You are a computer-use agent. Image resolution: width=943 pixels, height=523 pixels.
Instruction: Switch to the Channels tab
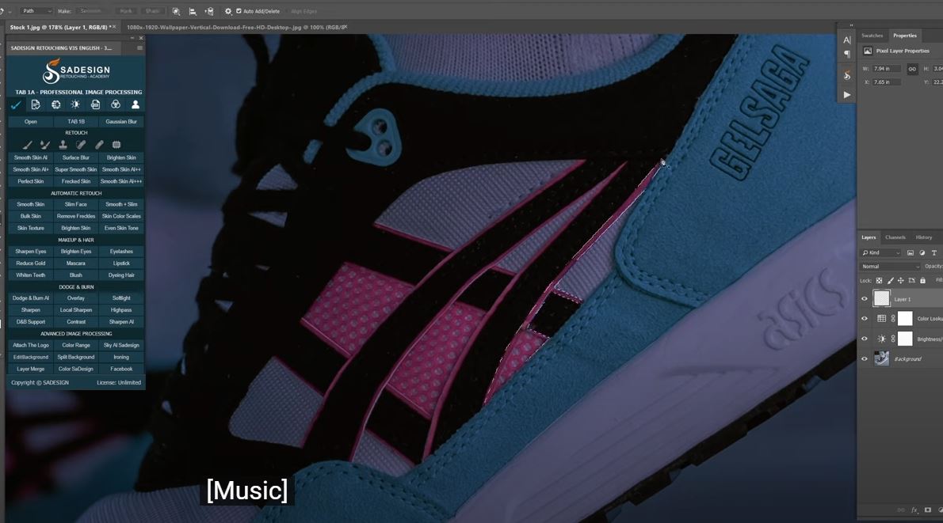coord(895,238)
